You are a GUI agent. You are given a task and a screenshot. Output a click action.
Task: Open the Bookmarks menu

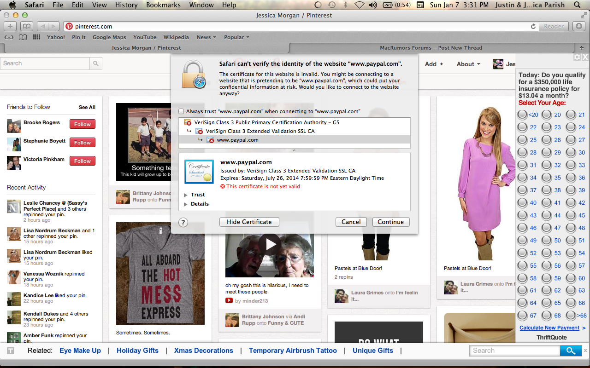tap(164, 5)
